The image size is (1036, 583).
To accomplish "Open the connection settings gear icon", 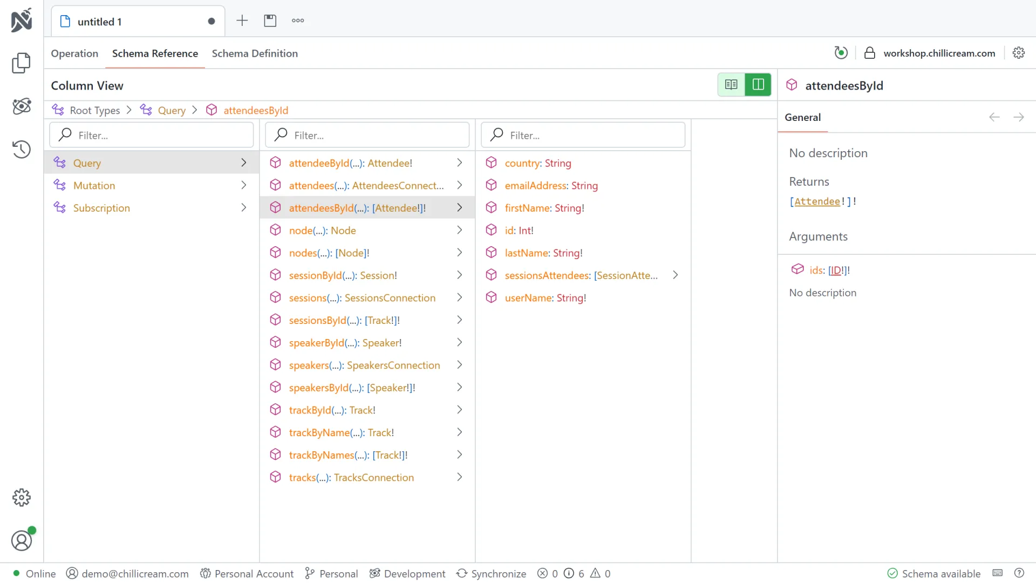I will [1018, 53].
